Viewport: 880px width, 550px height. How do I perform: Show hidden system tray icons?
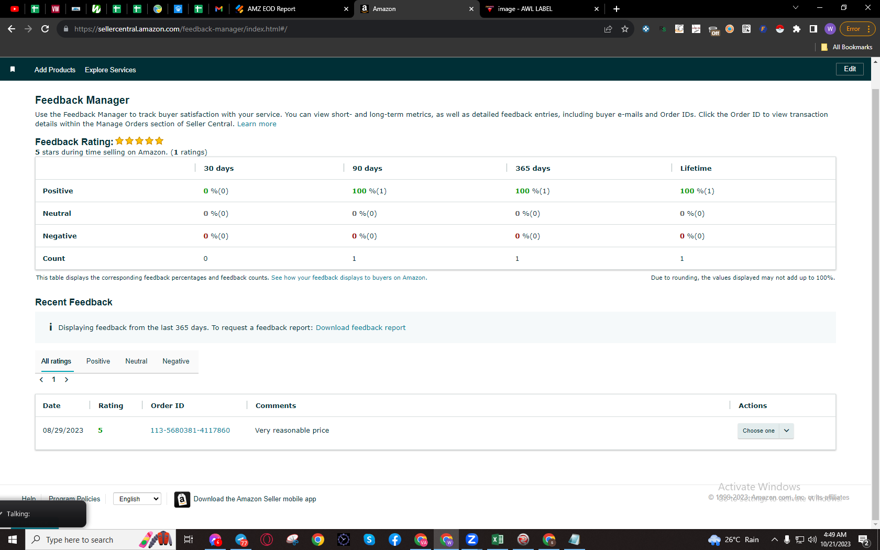point(774,540)
